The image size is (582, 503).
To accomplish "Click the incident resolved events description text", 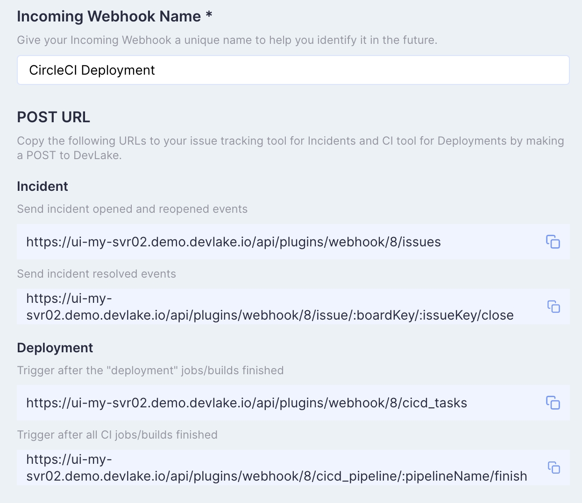I will [96, 274].
